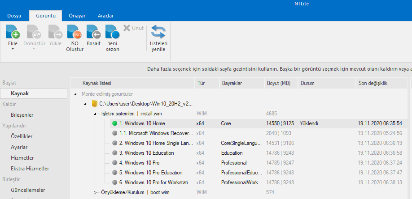Click the Dönüştür convert icon
The image size is (412, 199).
tap(34, 32)
